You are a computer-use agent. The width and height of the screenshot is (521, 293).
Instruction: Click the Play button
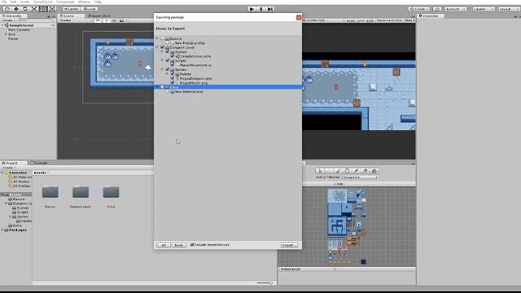[252, 9]
